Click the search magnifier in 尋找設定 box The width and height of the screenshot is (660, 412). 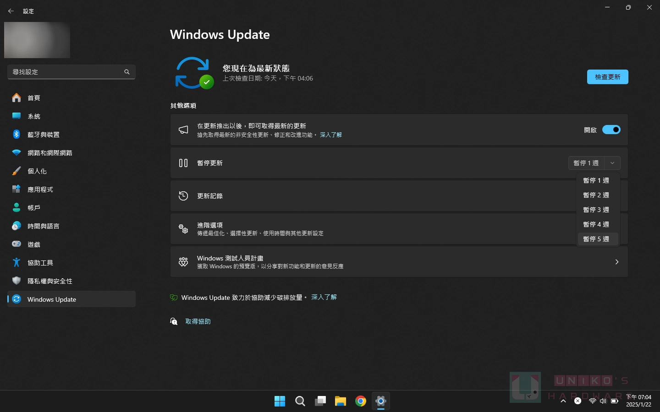click(127, 72)
